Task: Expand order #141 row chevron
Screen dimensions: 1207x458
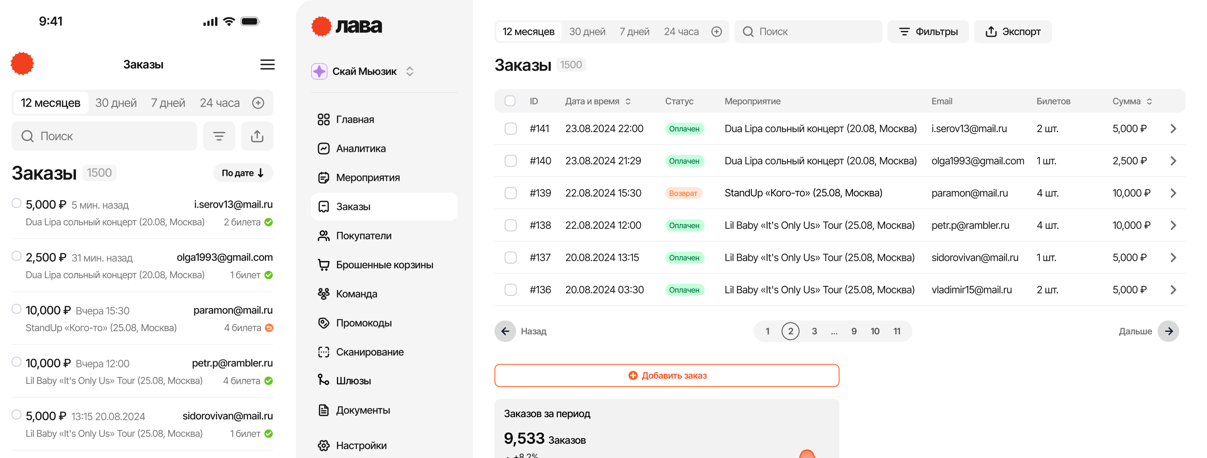Action: click(x=1173, y=129)
